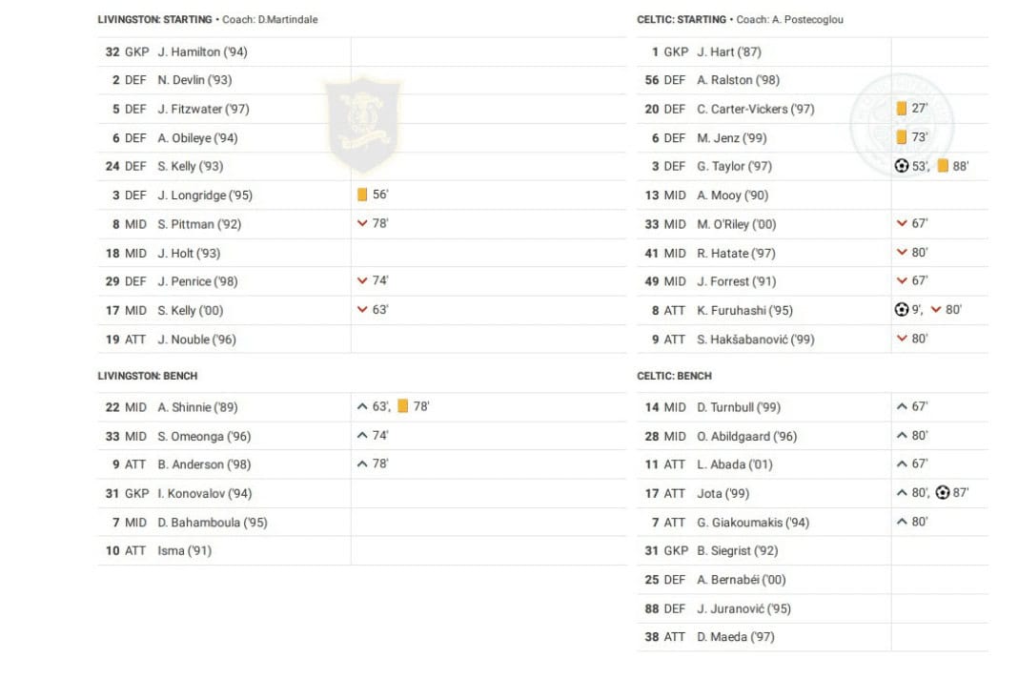Image resolution: width=1018 pixels, height=679 pixels.
Task: Click Turnbull's substituted-on arrow at 67'
Action: [x=902, y=407]
